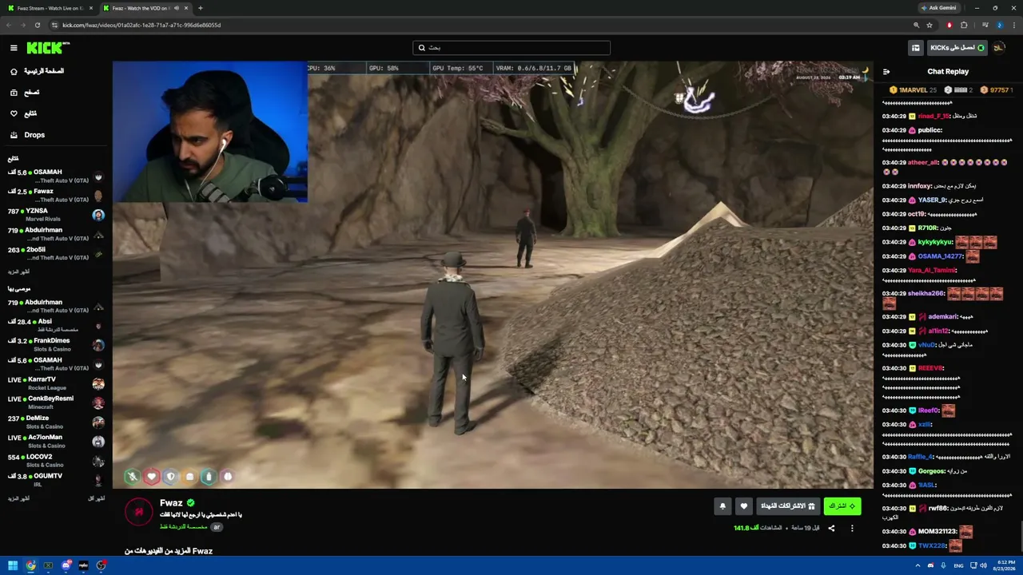Collapse show less under recommended channels
1023x575 pixels.
(x=96, y=498)
